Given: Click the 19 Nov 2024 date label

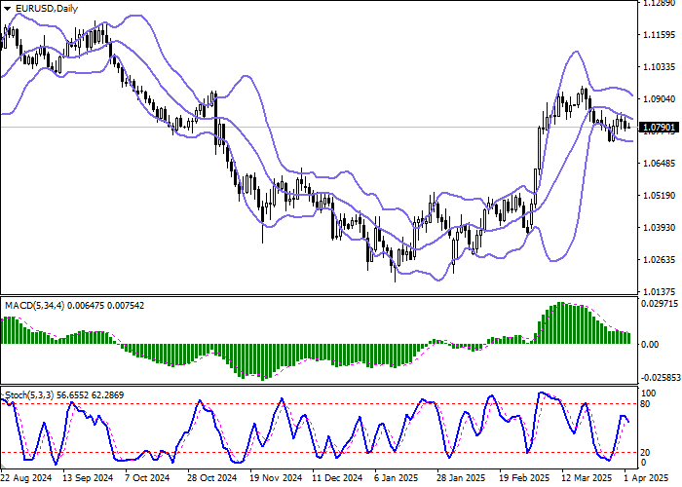Looking at the screenshot, I should (276, 479).
